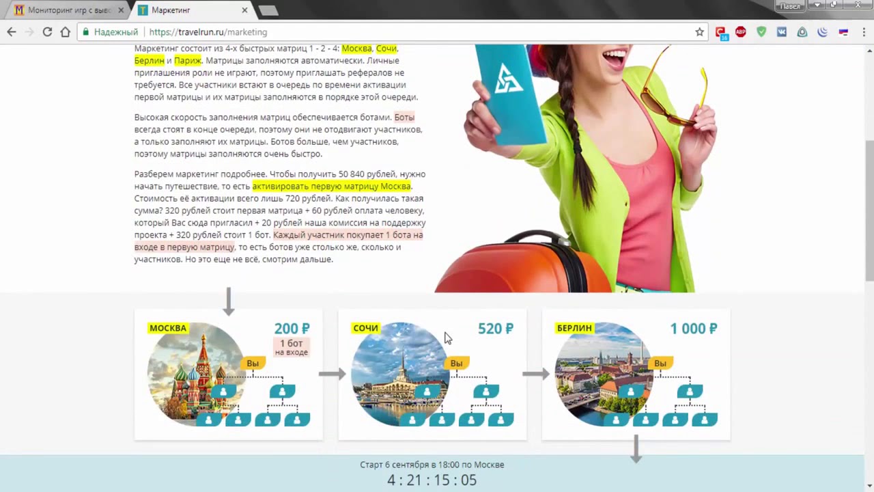The height and width of the screenshot is (492, 874).
Task: Click the 'Вы' tag in the Берлин card
Action: (660, 364)
